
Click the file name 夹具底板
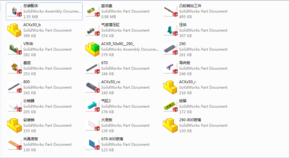[x=31, y=139]
